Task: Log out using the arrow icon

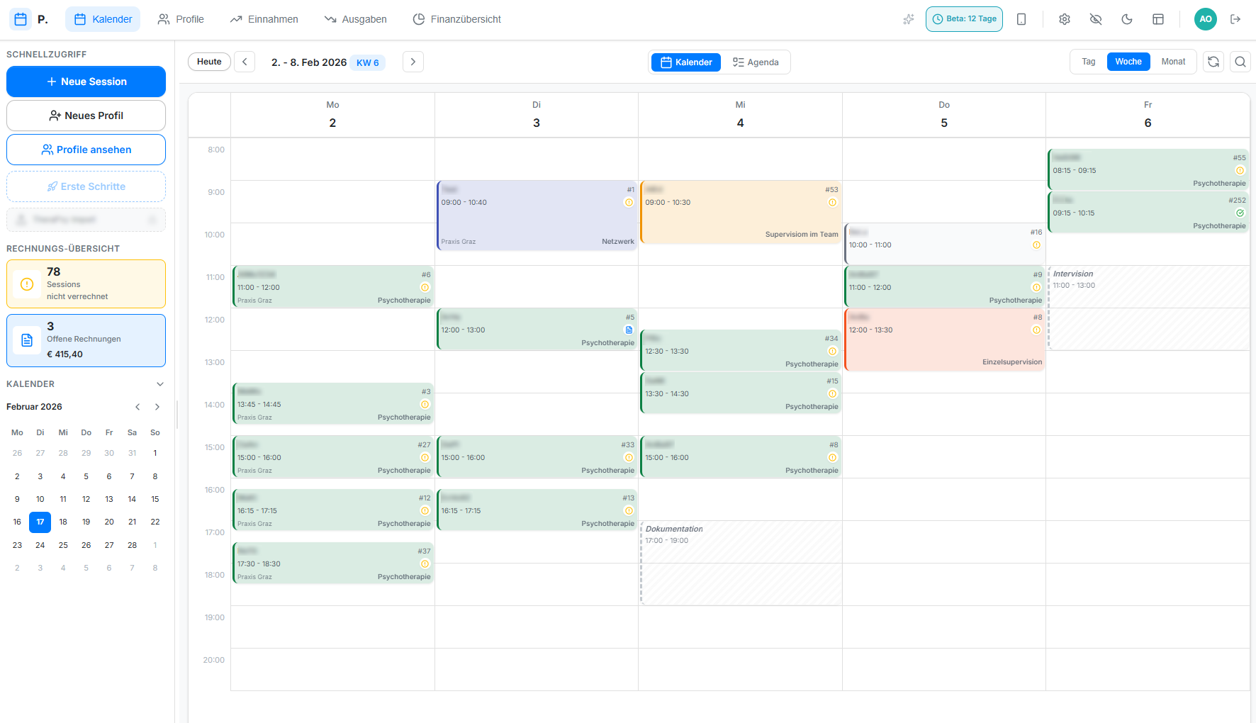Action: coord(1235,19)
